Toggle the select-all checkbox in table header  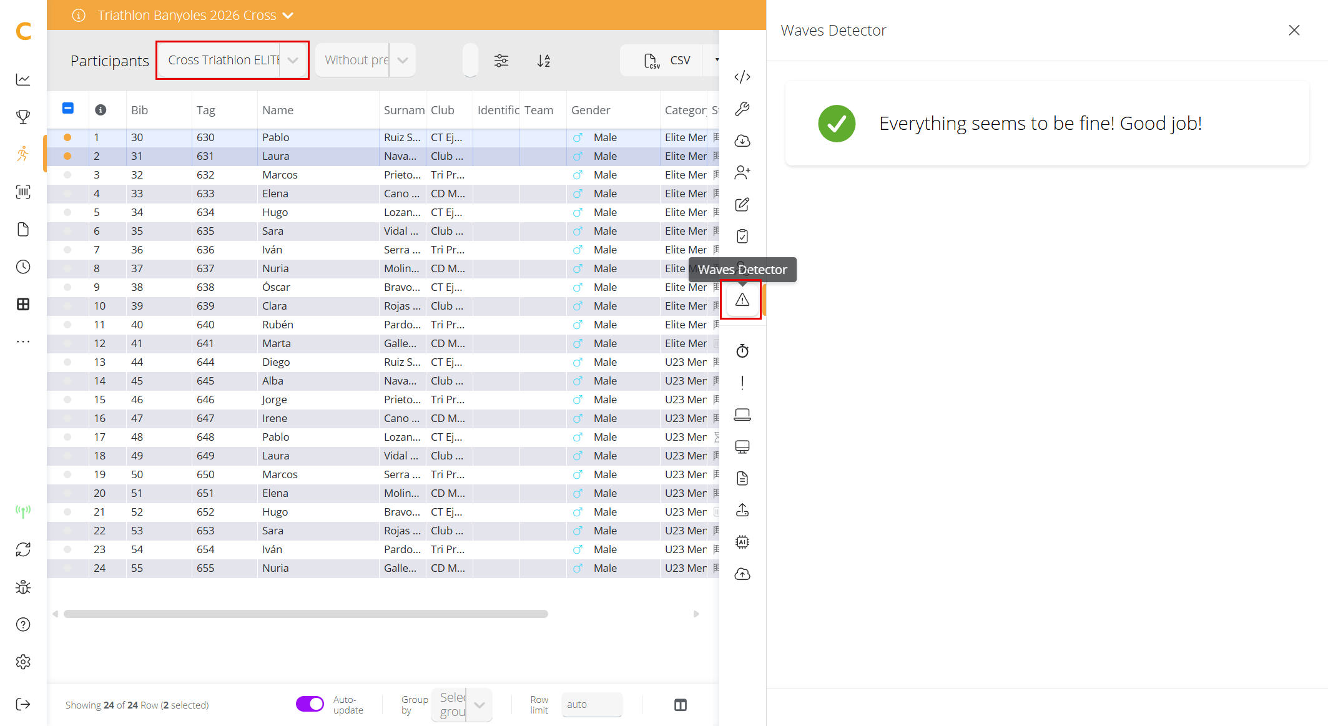(68, 109)
